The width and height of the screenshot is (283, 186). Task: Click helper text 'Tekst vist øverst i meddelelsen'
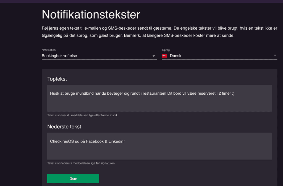[x=82, y=115]
